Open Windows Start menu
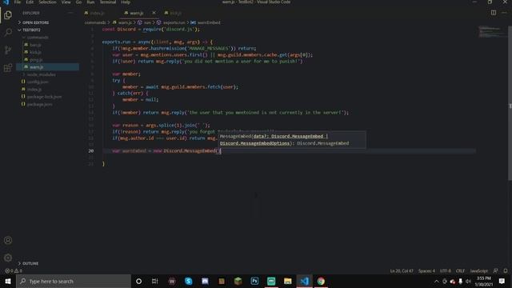 pyautogui.click(x=8, y=281)
